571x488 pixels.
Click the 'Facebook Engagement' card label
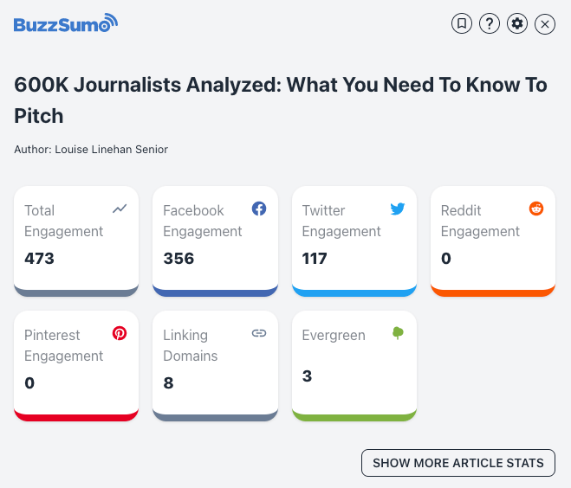[x=203, y=222]
